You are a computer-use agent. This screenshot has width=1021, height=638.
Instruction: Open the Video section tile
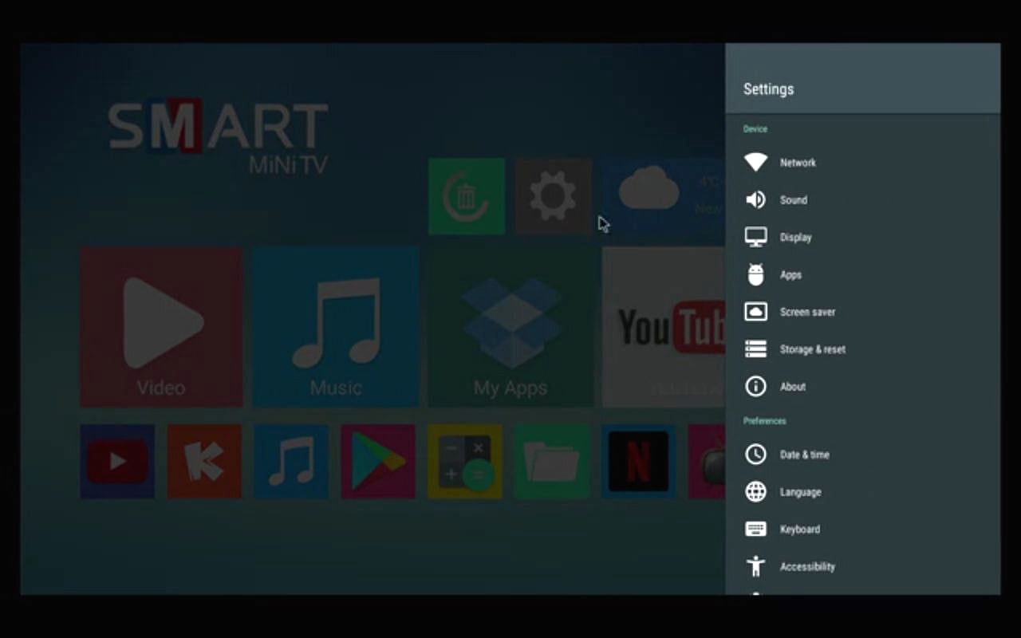pos(160,327)
